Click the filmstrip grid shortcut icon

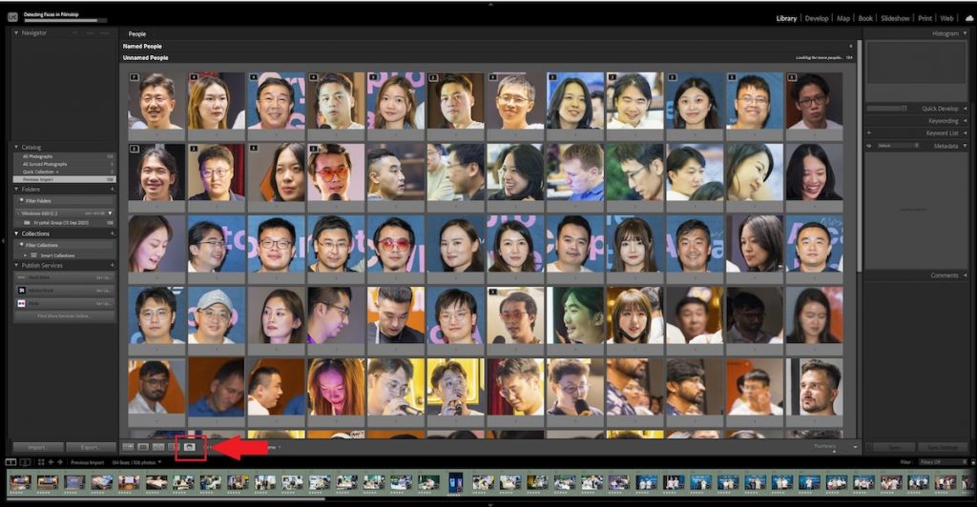41,462
